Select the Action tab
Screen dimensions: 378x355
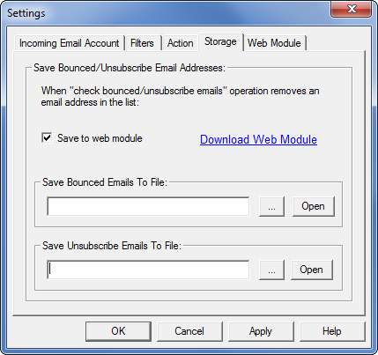pos(180,43)
